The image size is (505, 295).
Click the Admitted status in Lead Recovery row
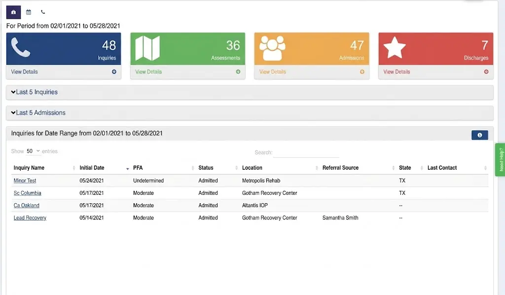point(208,218)
